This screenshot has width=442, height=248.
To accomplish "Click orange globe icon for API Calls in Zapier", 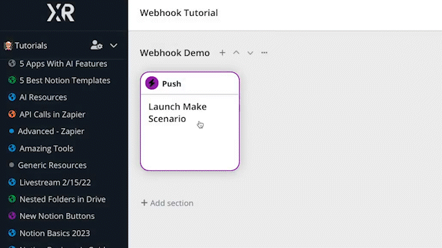I will [x=12, y=114].
